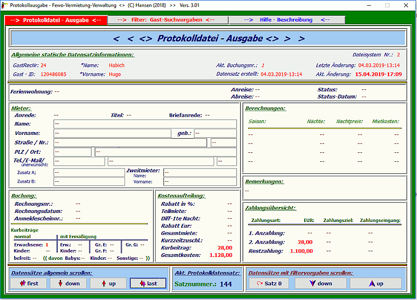Focus the 'Straße / Nr.' street field

coord(130,142)
